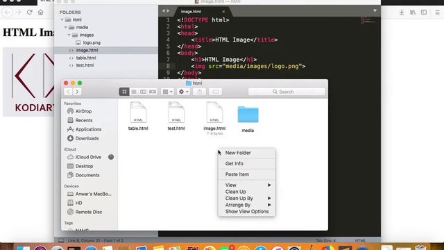This screenshot has height=250, width=444.
Task: Reload the Firefox page
Action: (x=29, y=12)
